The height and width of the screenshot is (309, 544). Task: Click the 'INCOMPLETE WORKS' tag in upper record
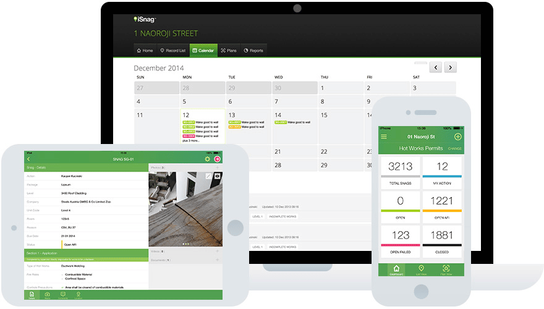tap(283, 216)
